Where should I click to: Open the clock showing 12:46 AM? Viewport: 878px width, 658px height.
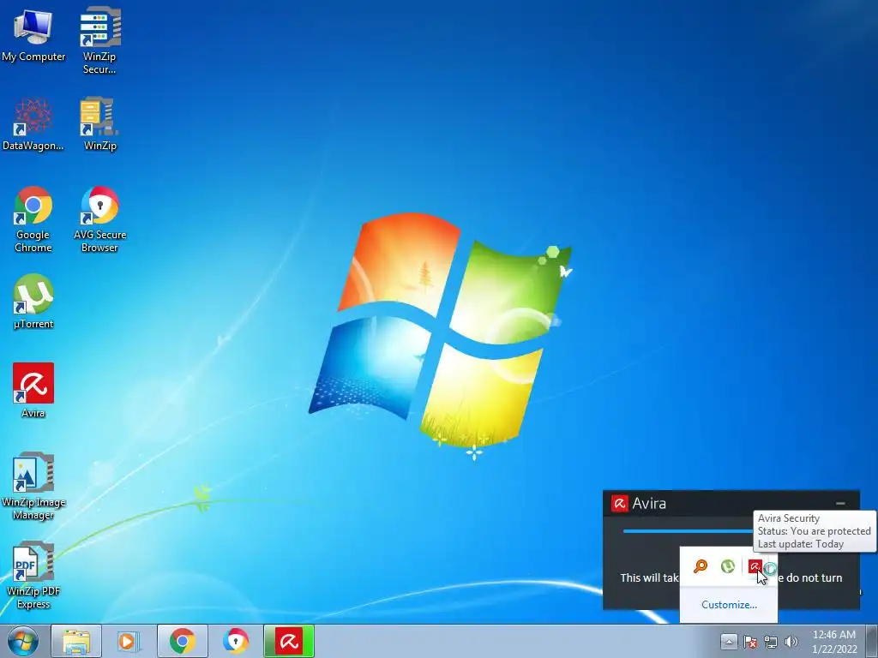pyautogui.click(x=834, y=642)
